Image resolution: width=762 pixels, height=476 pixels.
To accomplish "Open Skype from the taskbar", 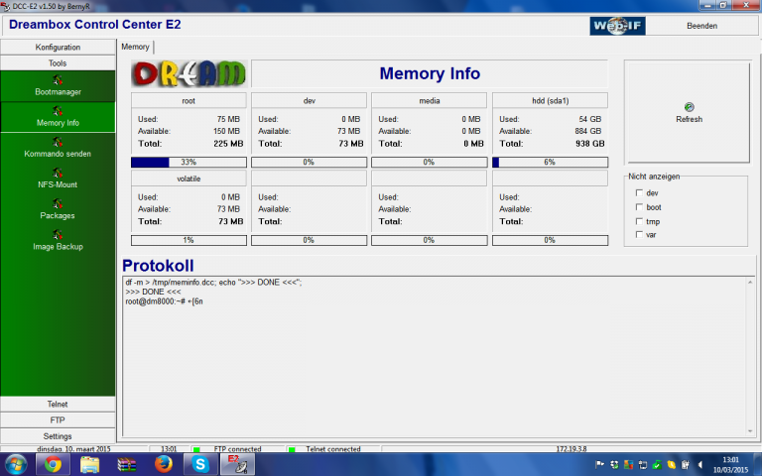I will point(199,464).
